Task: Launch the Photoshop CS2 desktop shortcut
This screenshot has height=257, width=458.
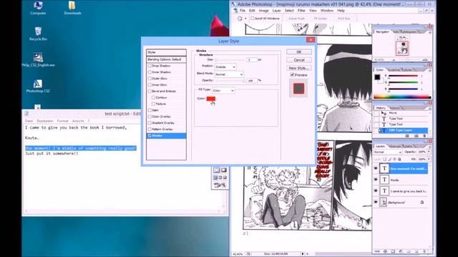Action: click(x=38, y=86)
